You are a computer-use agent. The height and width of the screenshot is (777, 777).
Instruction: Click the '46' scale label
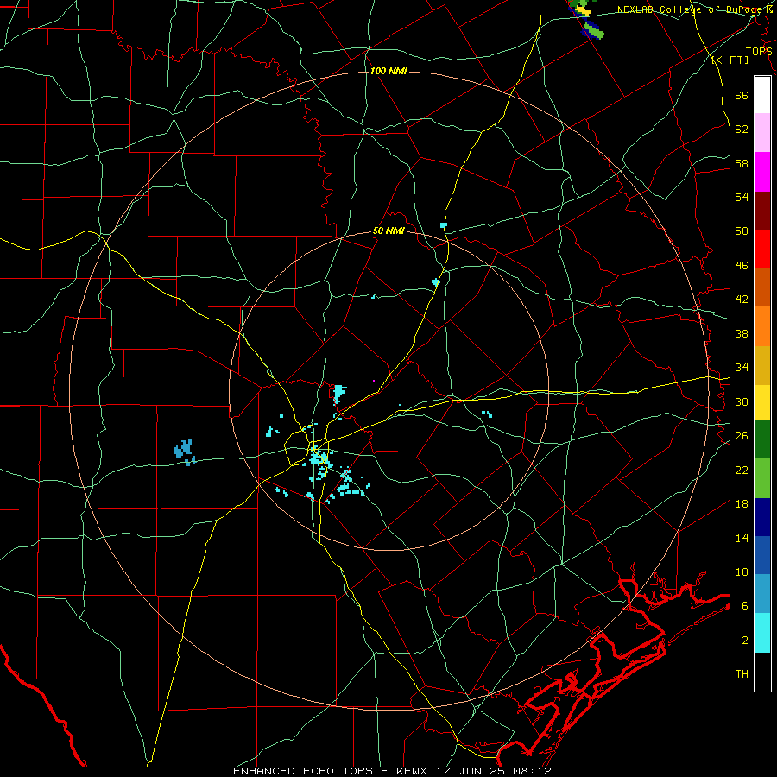742,266
